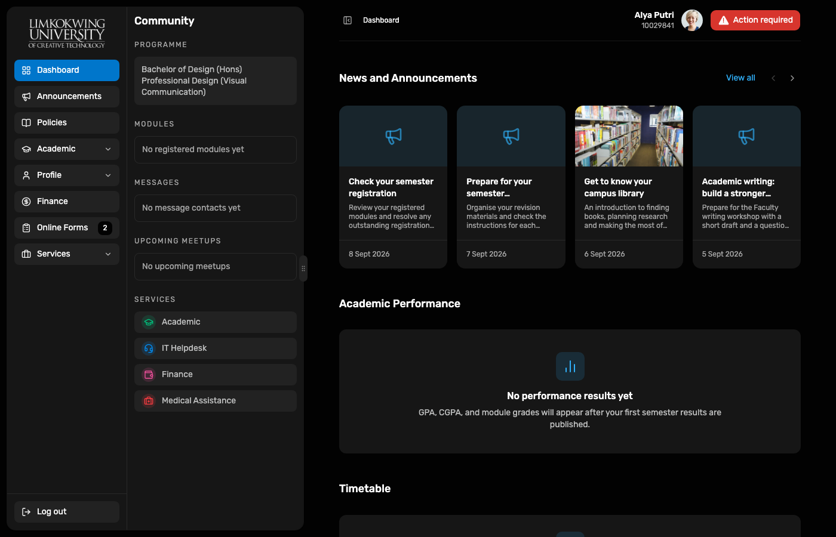Click the IT Helpdesk headset icon
The image size is (836, 537).
[x=149, y=348]
